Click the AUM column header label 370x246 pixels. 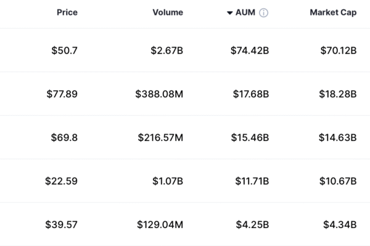coord(245,13)
